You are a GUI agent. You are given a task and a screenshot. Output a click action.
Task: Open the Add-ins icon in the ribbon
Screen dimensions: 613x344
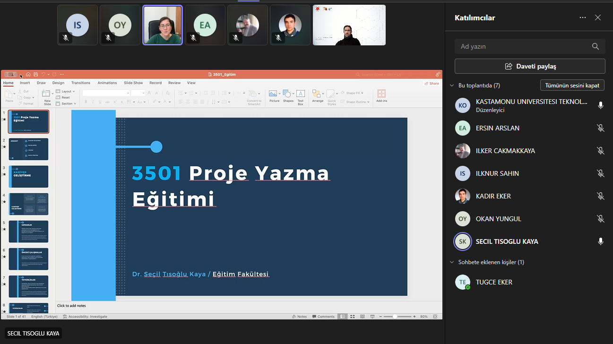click(x=381, y=94)
